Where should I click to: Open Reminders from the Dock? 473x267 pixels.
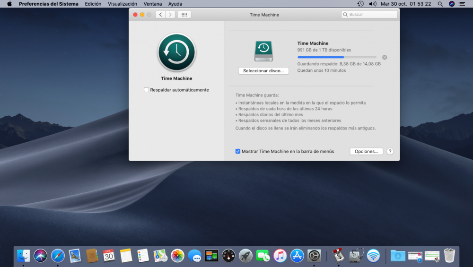pos(143,256)
